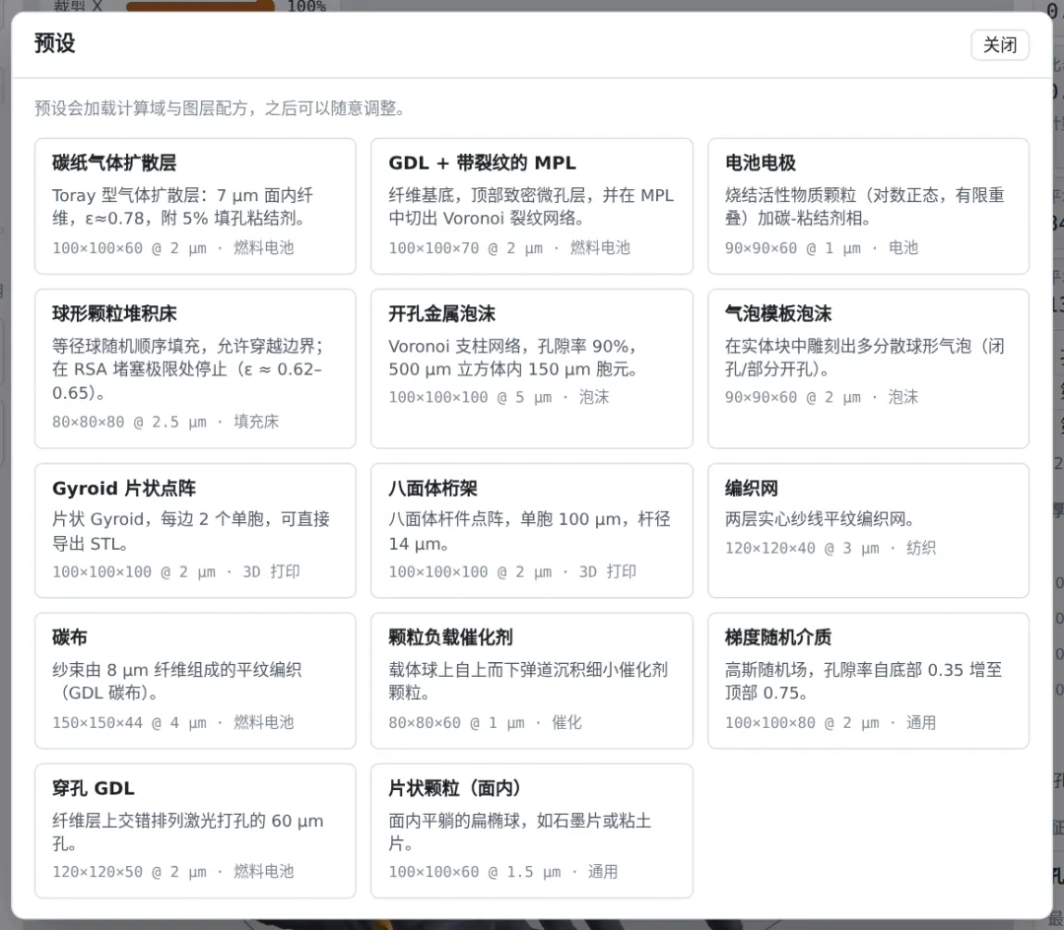Load the 穿孔 GDL preset
Image resolution: width=1064 pixels, height=930 pixels.
pos(195,830)
